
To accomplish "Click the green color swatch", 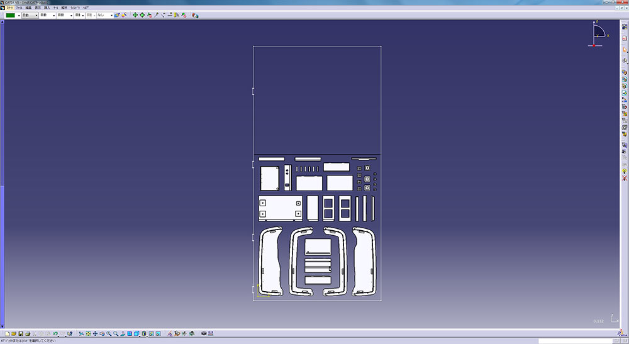I will pos(10,15).
